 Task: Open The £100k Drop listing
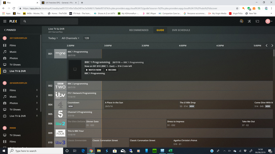pyautogui.click(x=216, y=105)
